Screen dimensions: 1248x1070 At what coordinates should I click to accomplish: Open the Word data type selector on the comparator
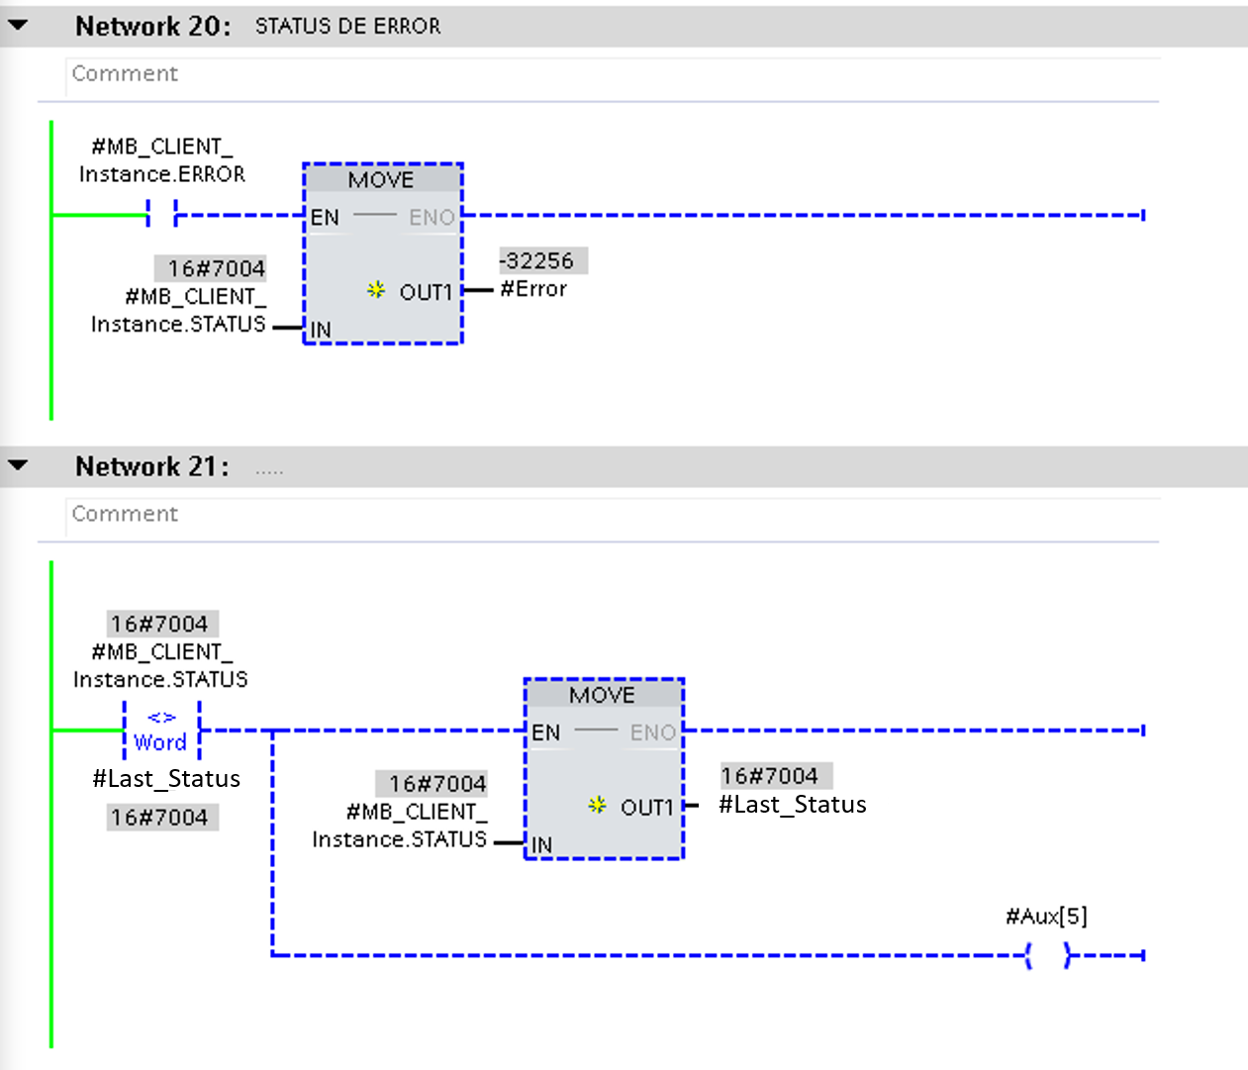coord(159,743)
